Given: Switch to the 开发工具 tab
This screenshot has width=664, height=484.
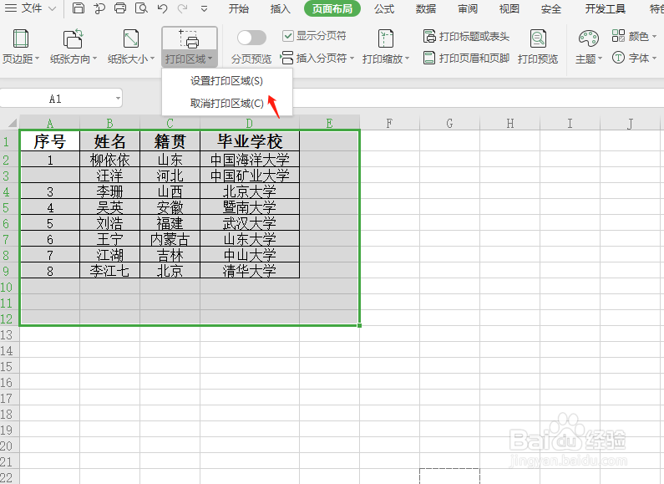Looking at the screenshot, I should (x=606, y=8).
